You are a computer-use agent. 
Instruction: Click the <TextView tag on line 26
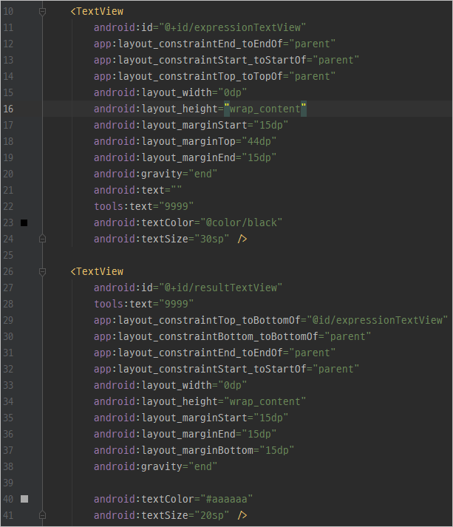[x=97, y=271]
